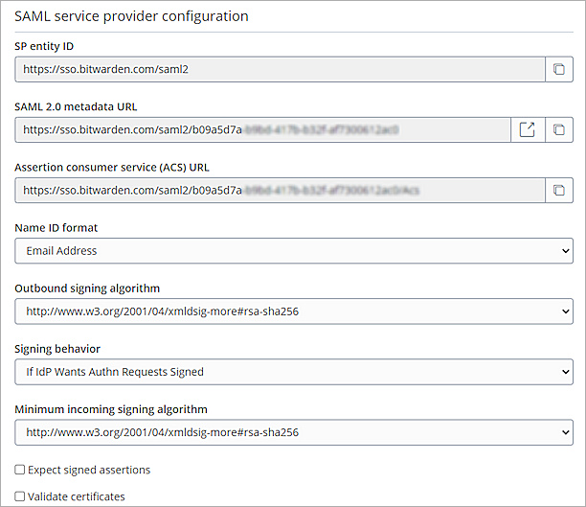This screenshot has width=586, height=507.
Task: Click the SAML service provider configuration heading
Action: [x=131, y=16]
